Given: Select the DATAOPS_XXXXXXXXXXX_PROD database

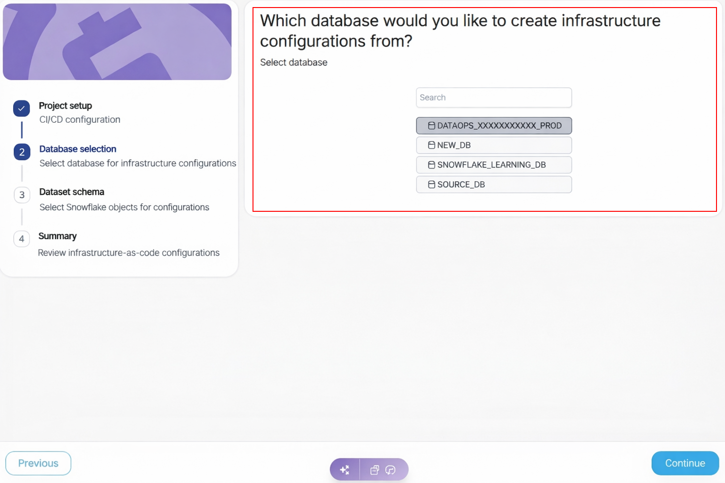Looking at the screenshot, I should [494, 125].
